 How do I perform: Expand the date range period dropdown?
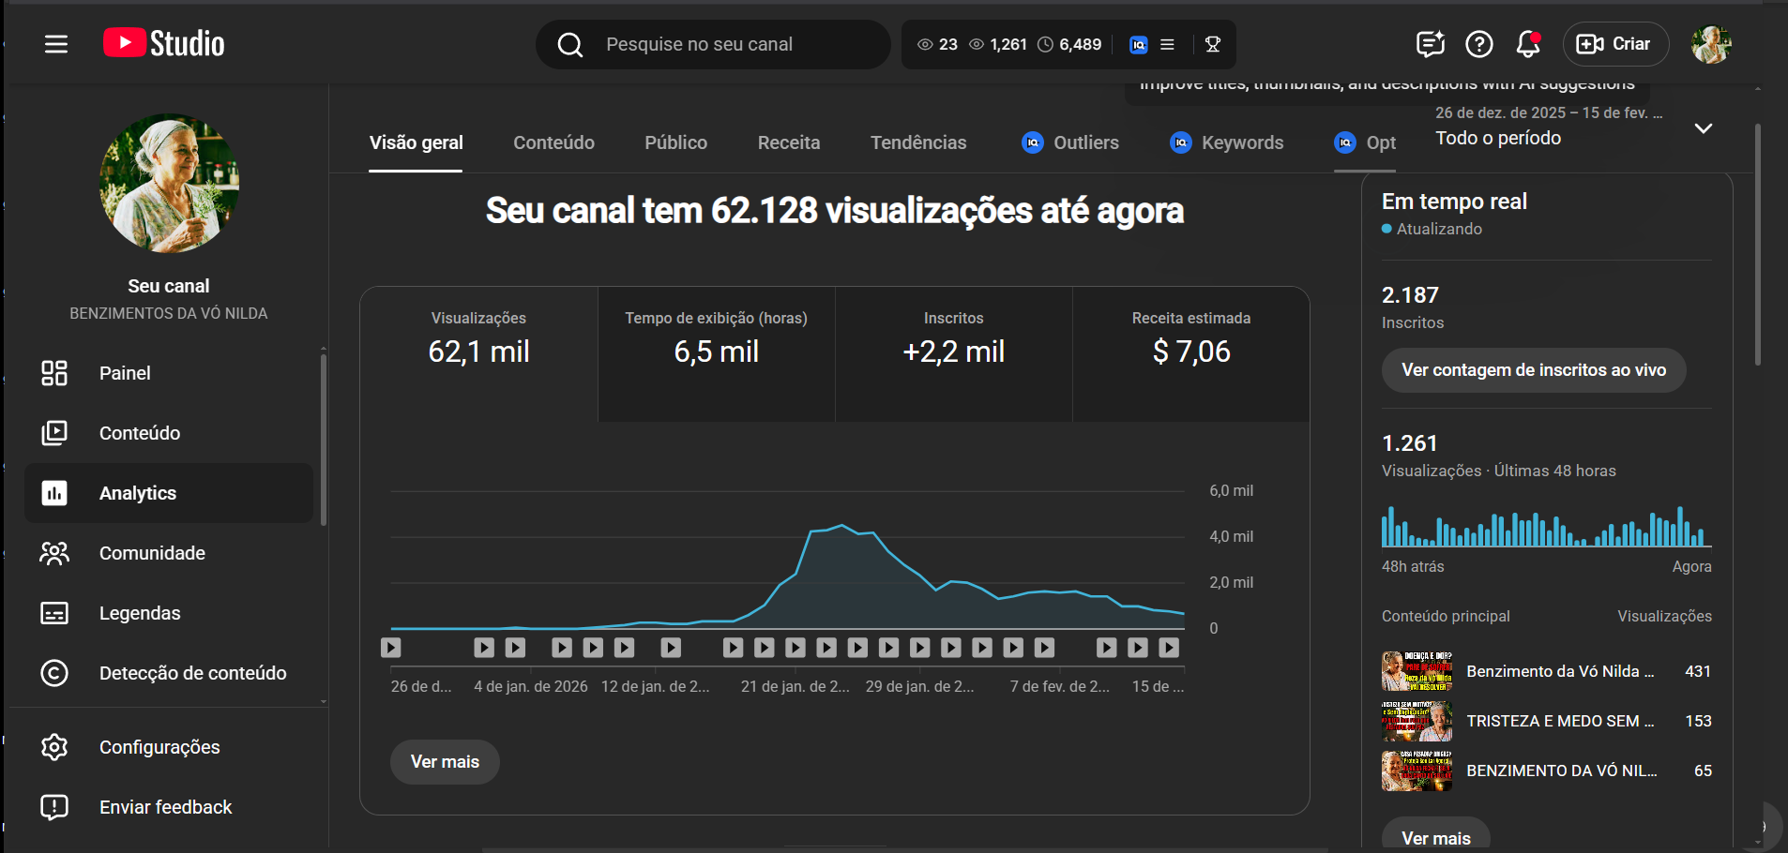point(1704,128)
